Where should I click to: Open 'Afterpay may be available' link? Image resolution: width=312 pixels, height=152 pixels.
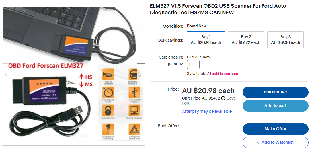[207, 111]
